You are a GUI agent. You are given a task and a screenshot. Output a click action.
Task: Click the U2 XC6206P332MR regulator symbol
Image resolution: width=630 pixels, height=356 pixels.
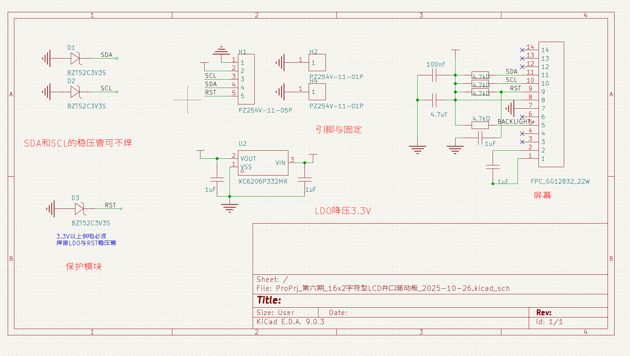click(263, 163)
